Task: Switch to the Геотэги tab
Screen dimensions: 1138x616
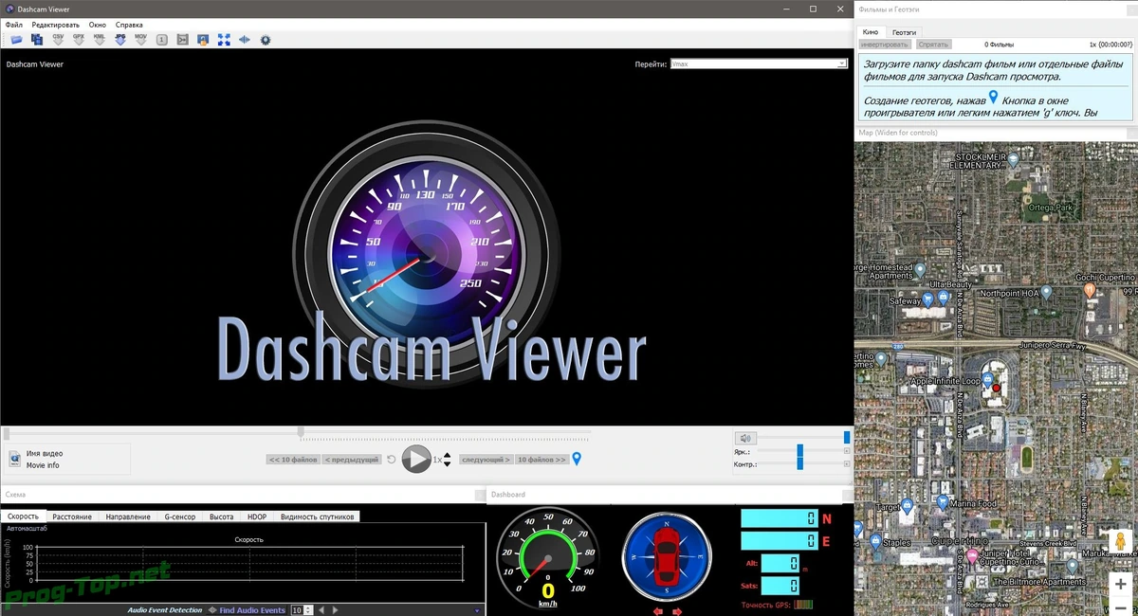Action: 905,32
